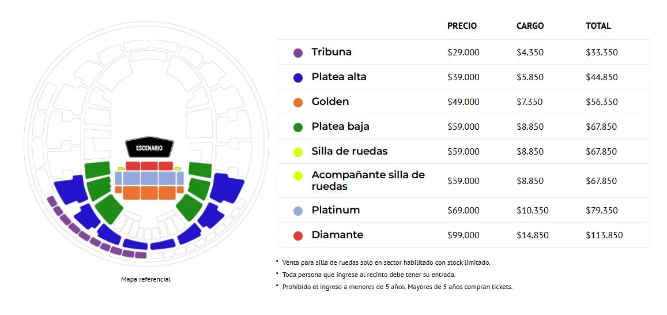Select the light-blue Platinum seating block on map

(149, 178)
